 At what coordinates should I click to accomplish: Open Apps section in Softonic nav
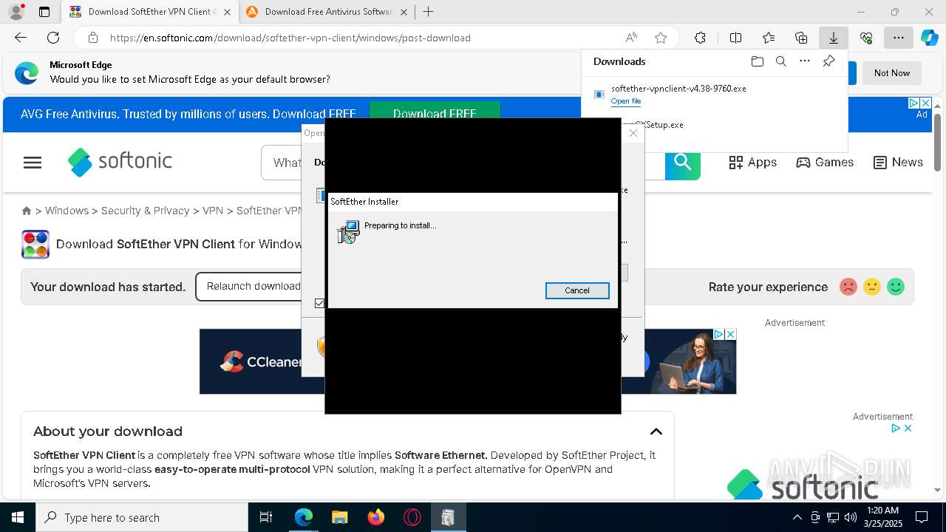pos(752,163)
